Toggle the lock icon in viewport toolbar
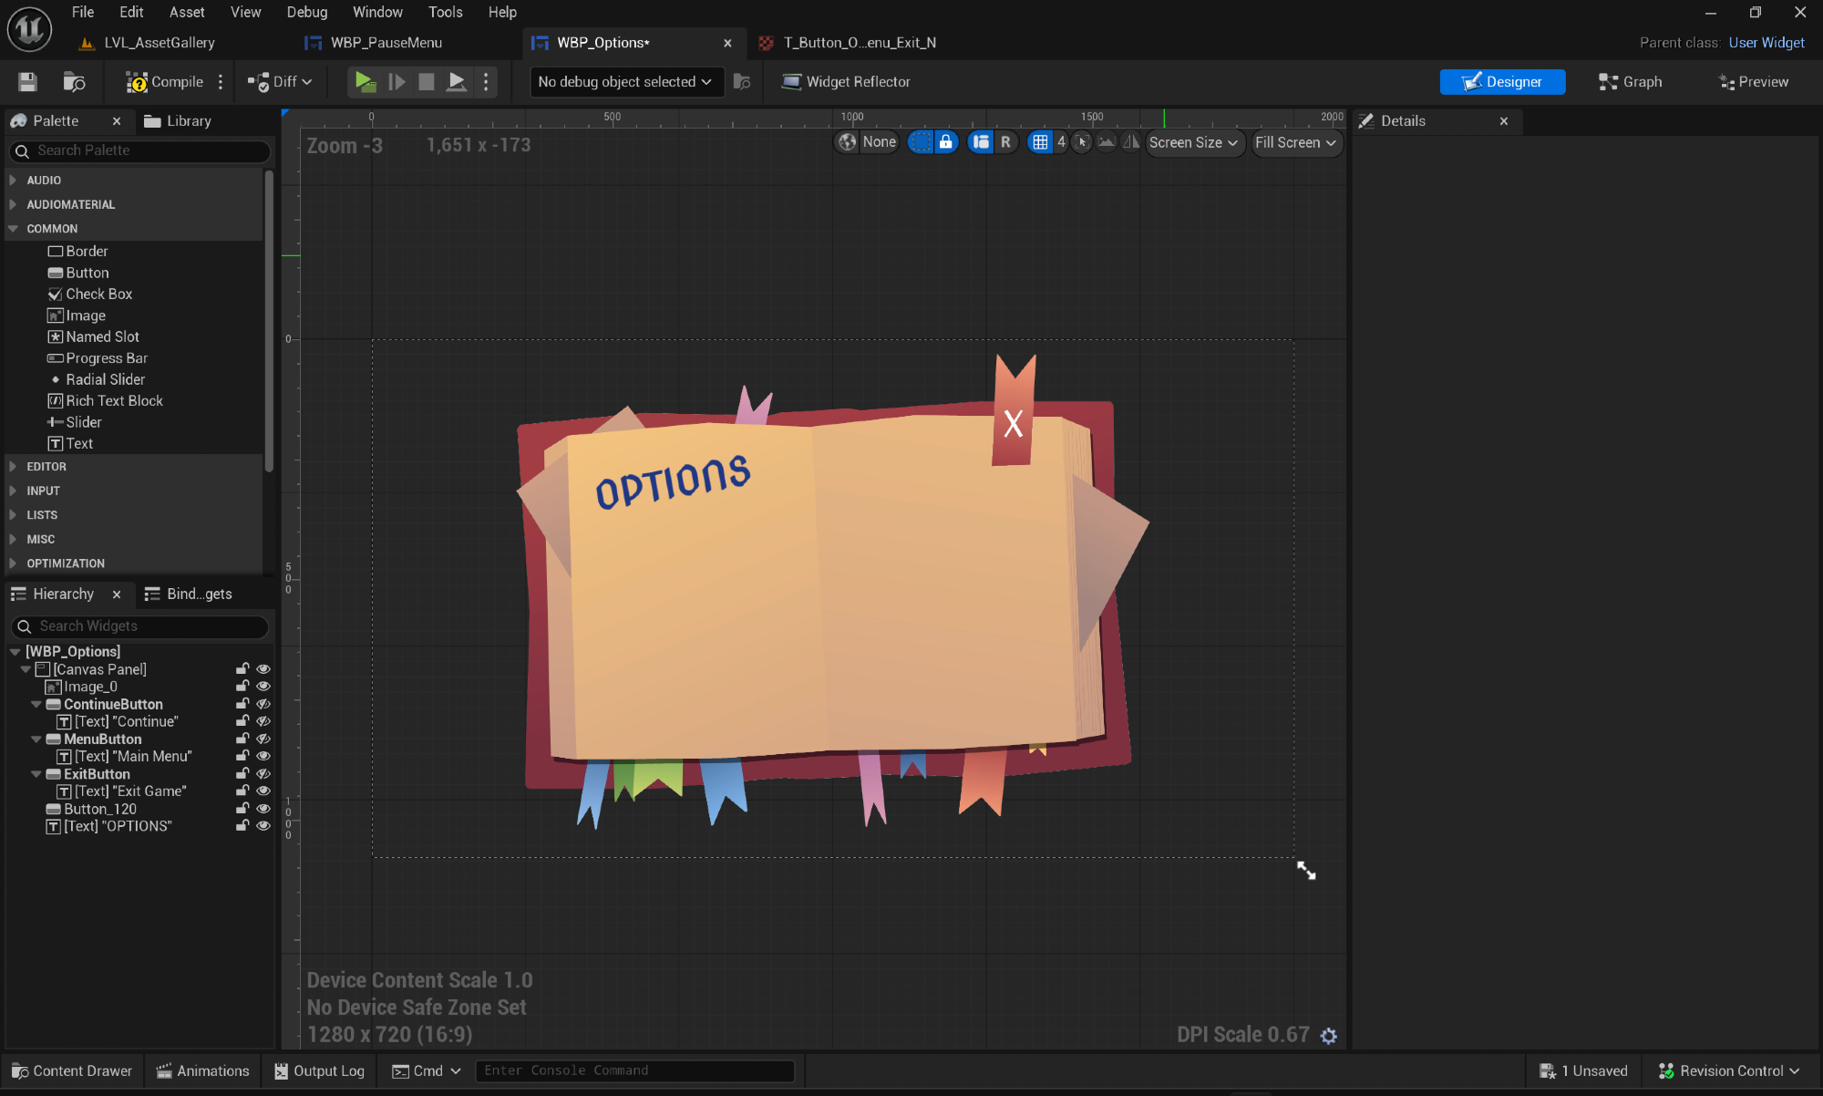Screen dimensions: 1823x1096 946,142
